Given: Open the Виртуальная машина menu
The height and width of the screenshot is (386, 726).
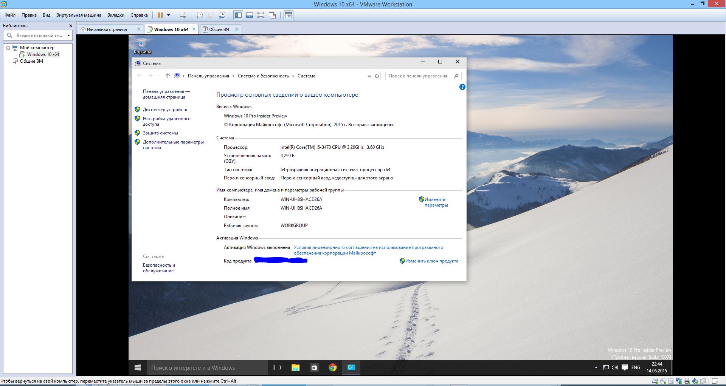Looking at the screenshot, I should tap(79, 15).
